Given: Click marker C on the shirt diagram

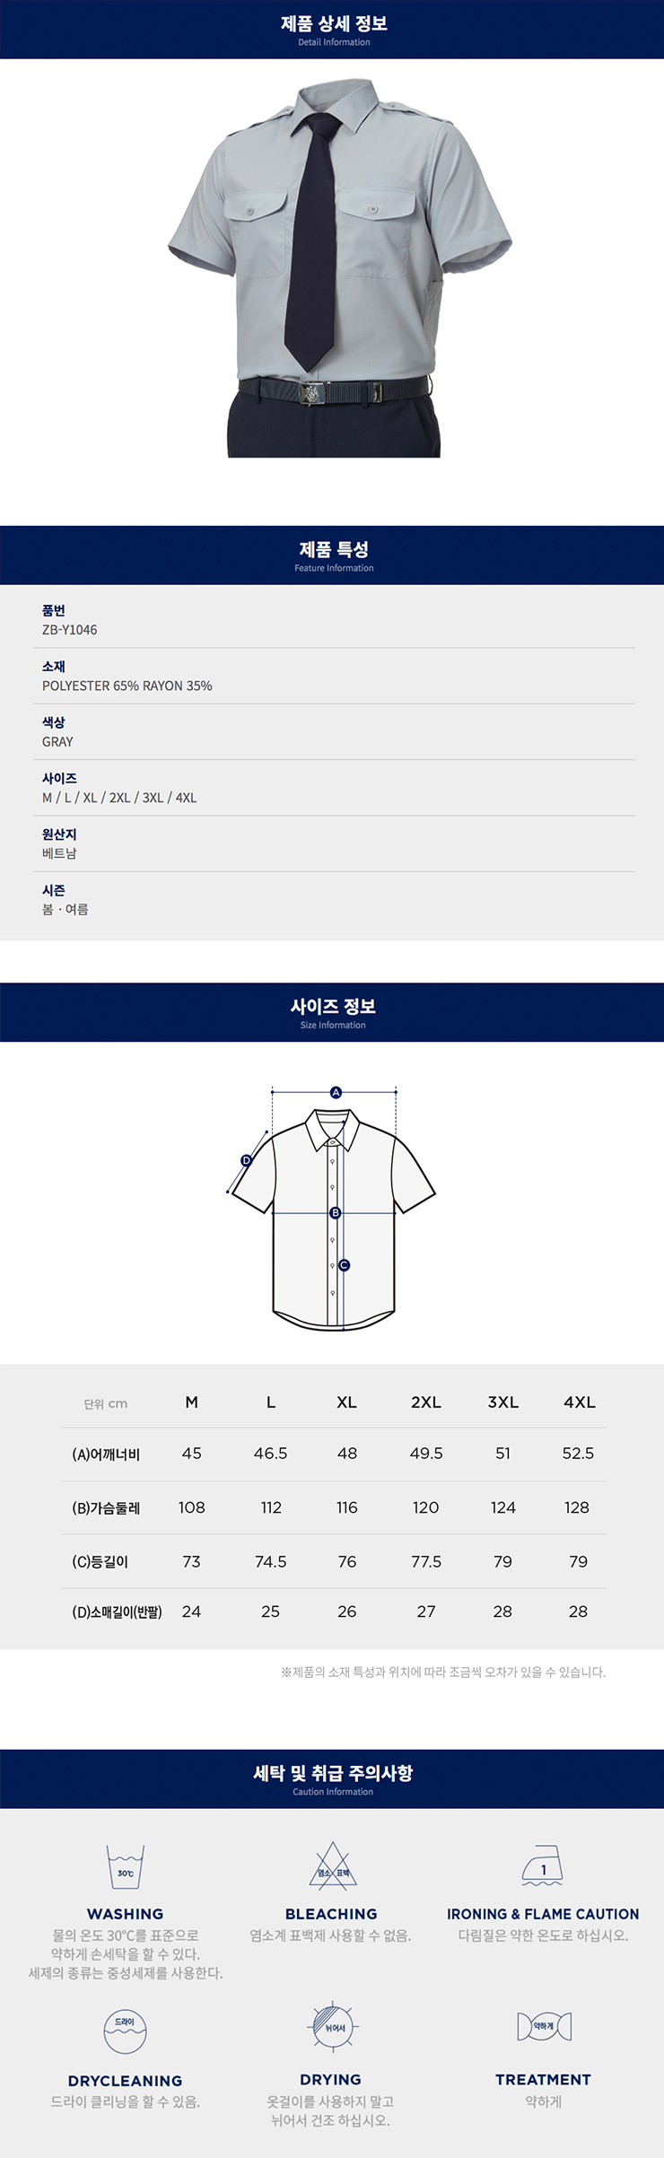Looking at the screenshot, I should pos(344,1264).
